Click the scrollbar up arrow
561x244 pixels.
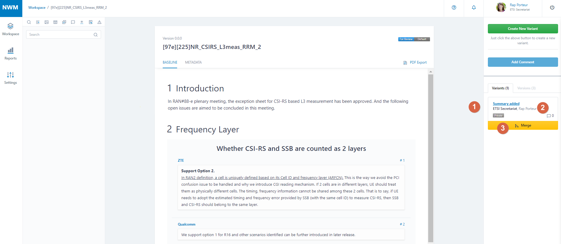pos(431,72)
